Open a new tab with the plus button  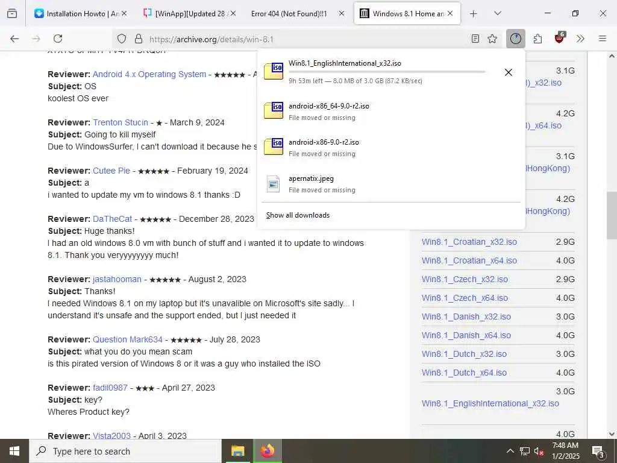coord(474,14)
